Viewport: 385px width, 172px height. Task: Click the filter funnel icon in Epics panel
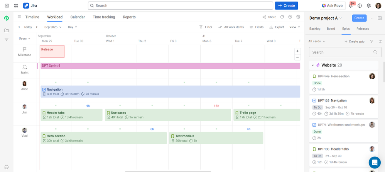(x=372, y=42)
